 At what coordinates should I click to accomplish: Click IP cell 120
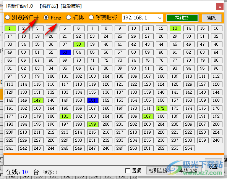(x=107, y=84)
